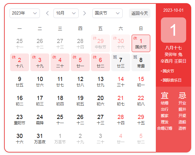Image resolution: width=195 pixels, height=155 pixels.
Task: Pick October 31 万圣夜
Action: [x=40, y=138]
